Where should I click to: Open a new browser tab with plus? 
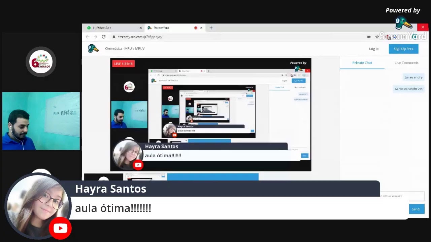211,28
